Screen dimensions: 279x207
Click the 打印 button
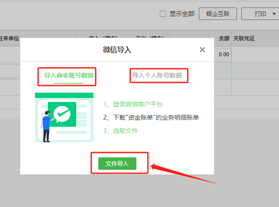pos(260,14)
